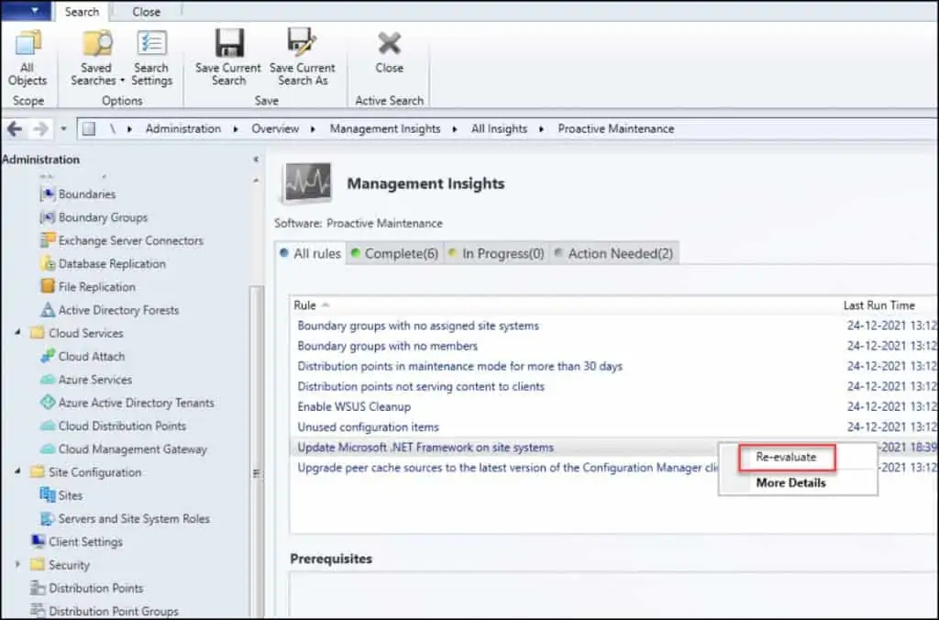Click the Active Directory Forests icon
The image size is (939, 620).
point(48,310)
